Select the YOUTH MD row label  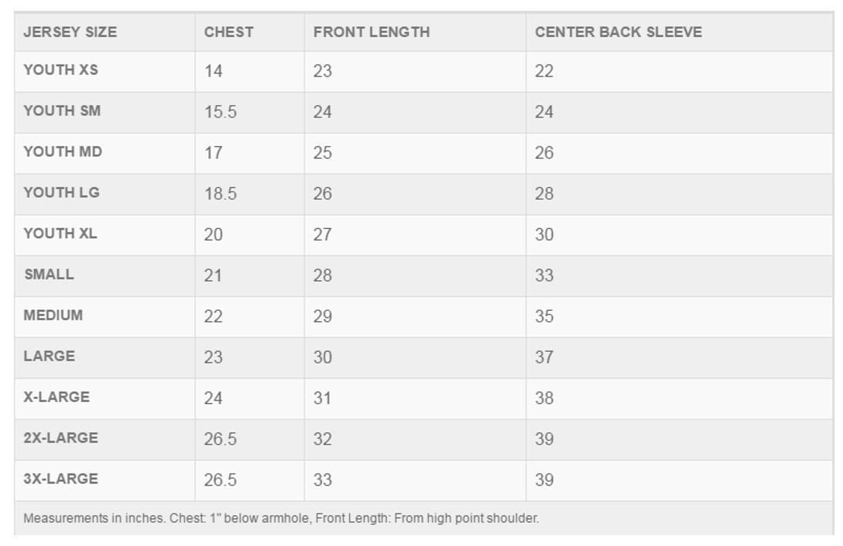[63, 152]
